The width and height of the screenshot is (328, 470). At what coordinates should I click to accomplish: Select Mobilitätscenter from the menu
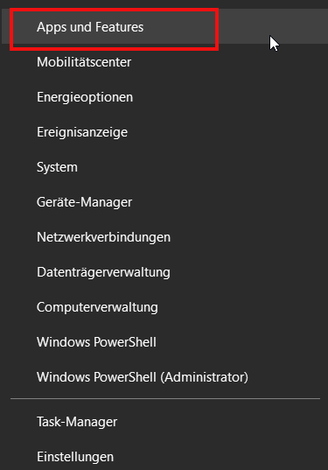tap(164, 62)
